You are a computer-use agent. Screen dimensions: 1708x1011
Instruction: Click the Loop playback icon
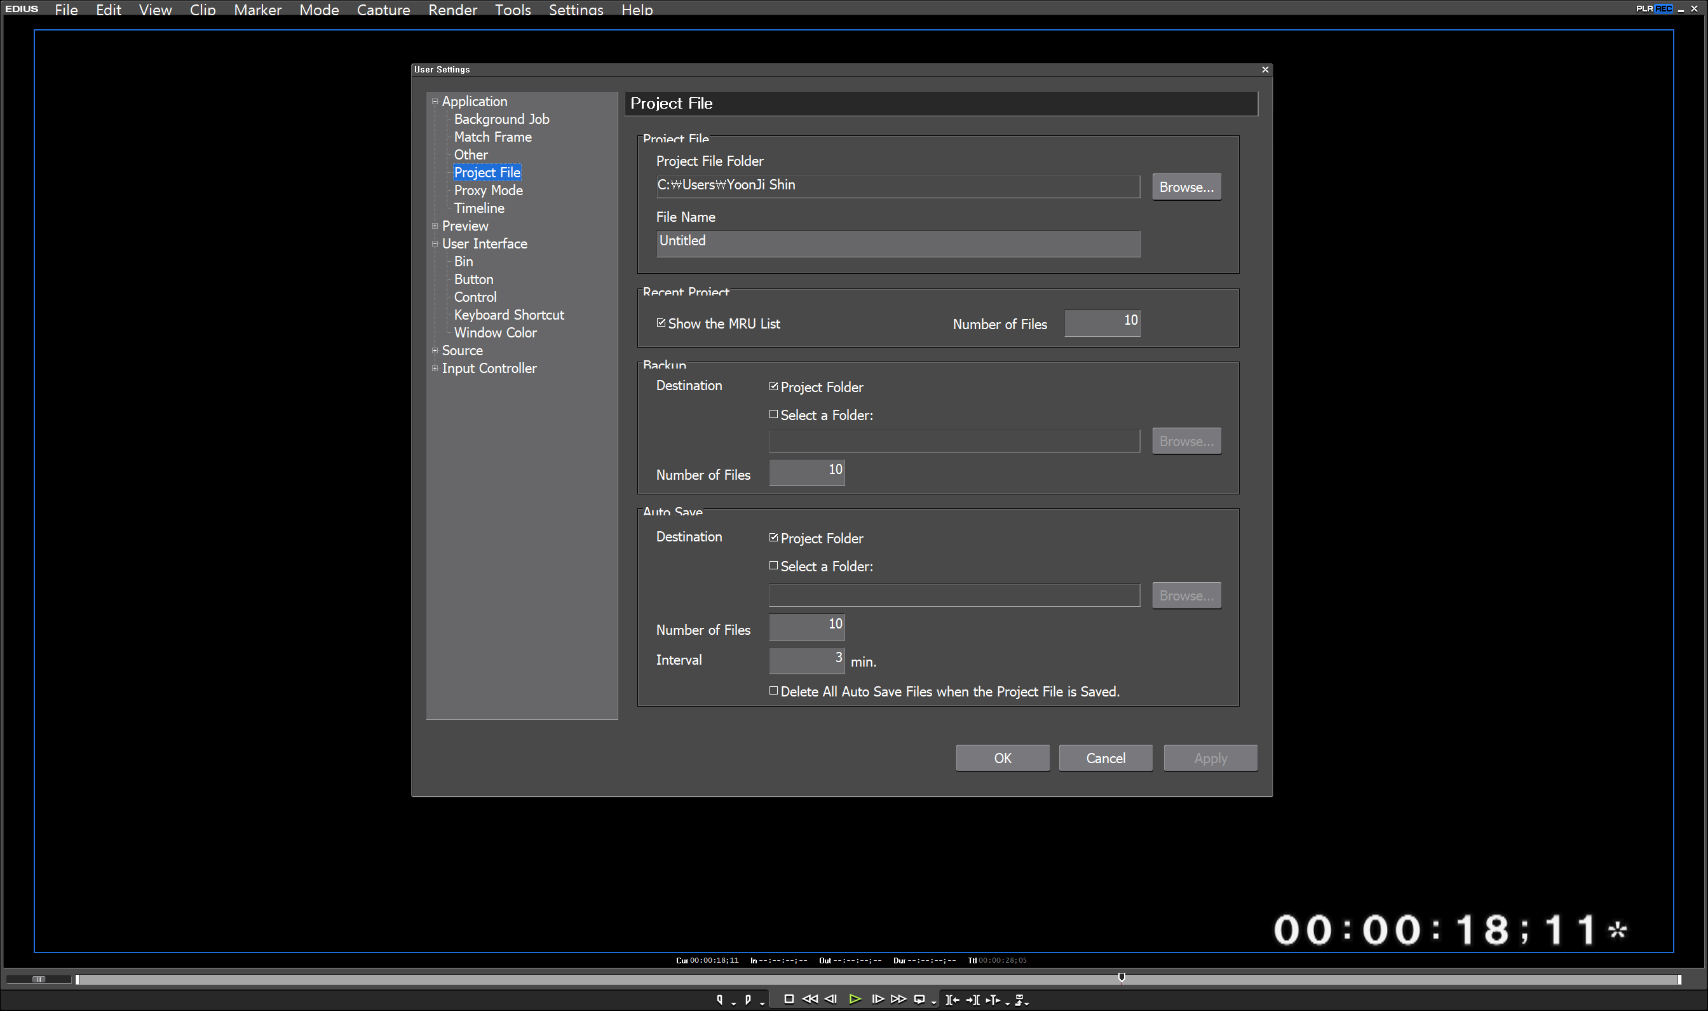pos(919,1000)
